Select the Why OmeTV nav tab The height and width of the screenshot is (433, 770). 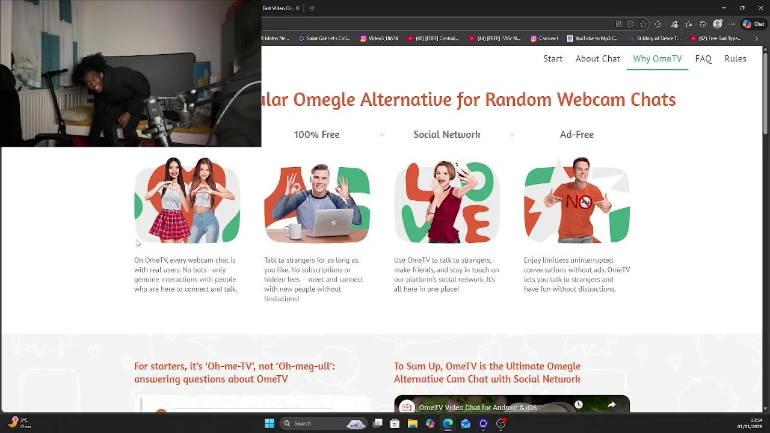[x=658, y=58]
